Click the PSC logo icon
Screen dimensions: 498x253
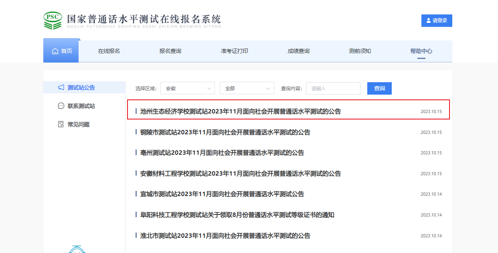[53, 20]
